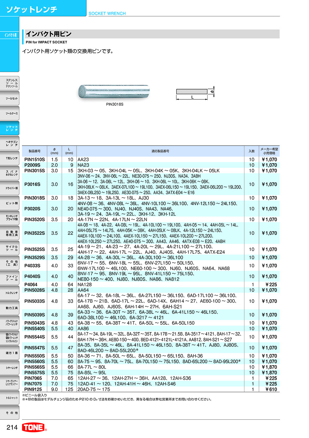
Task: Open the ビット類 side tab
Action: click(10, 203)
